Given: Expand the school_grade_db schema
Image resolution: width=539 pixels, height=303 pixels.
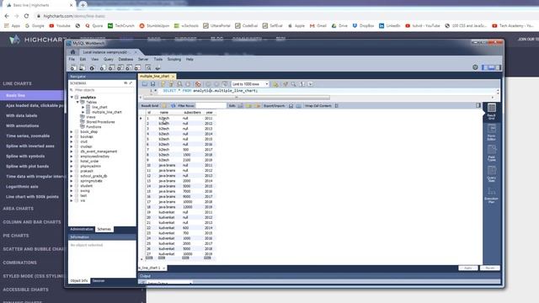Looking at the screenshot, I should click(x=72, y=176).
